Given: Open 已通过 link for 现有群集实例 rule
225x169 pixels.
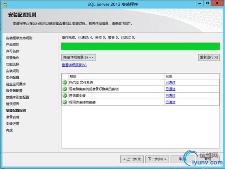Looking at the screenshot, I should pyautogui.click(x=170, y=89).
